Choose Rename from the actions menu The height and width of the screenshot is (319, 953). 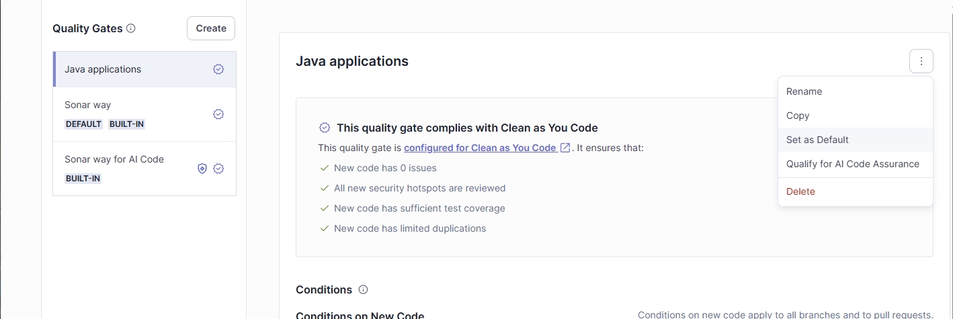tap(804, 91)
